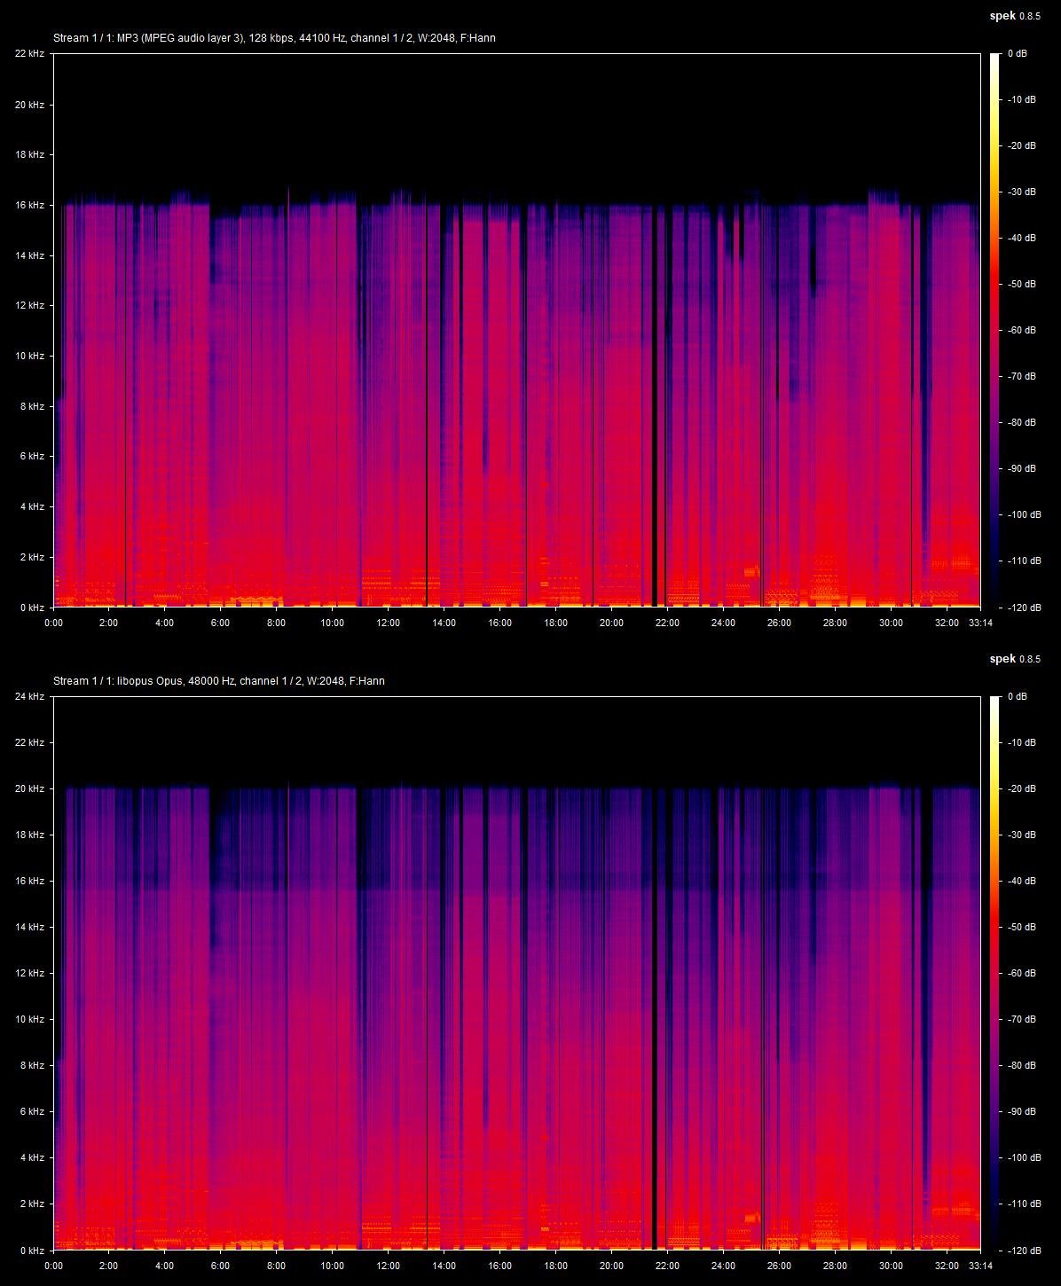Click the 0:00 time label under Opus spectrogram
The width and height of the screenshot is (1061, 1286).
53,1266
